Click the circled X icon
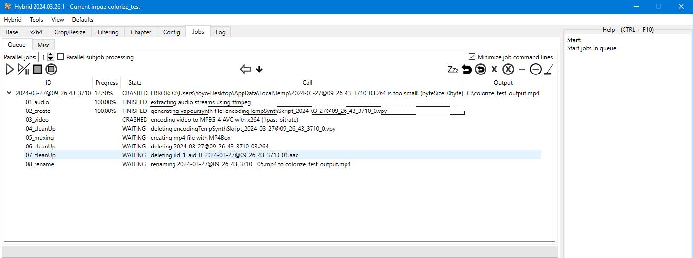The height and width of the screenshot is (258, 693). pos(508,69)
